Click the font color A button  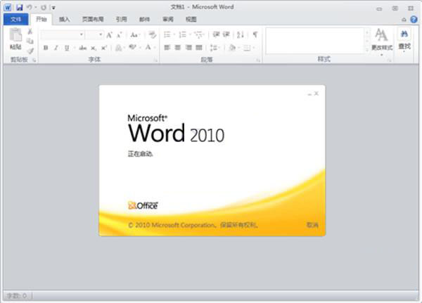(148, 48)
